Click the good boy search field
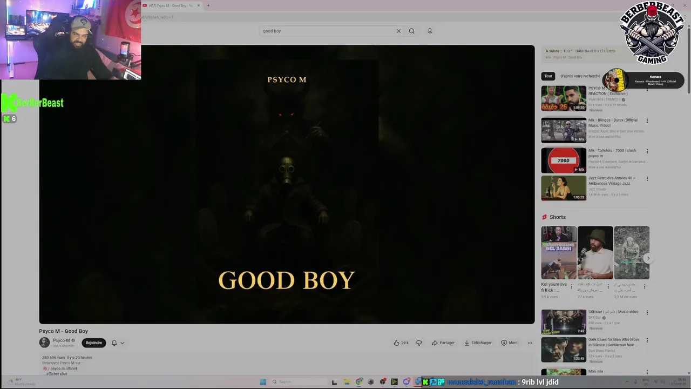 pos(328,31)
